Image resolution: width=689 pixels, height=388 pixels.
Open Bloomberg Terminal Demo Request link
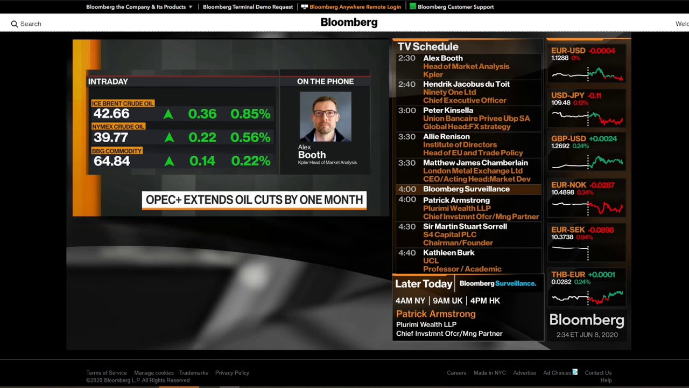point(248,7)
